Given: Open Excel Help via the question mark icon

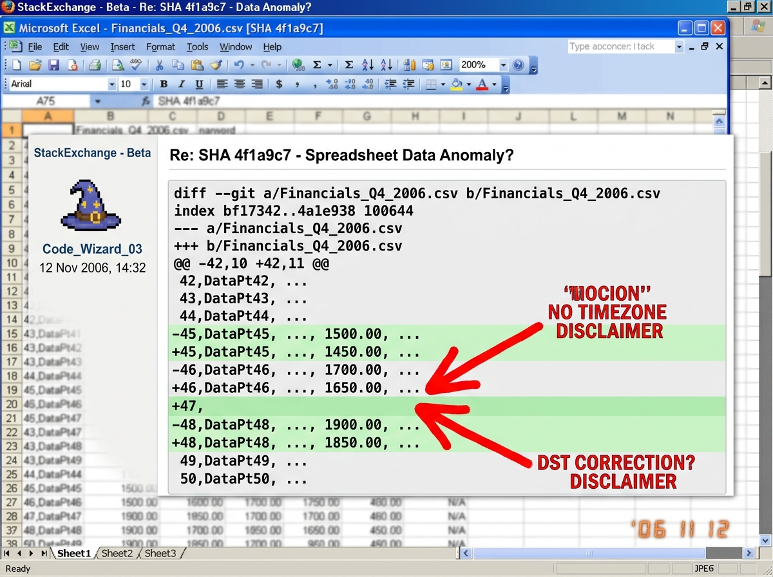Looking at the screenshot, I should (519, 65).
